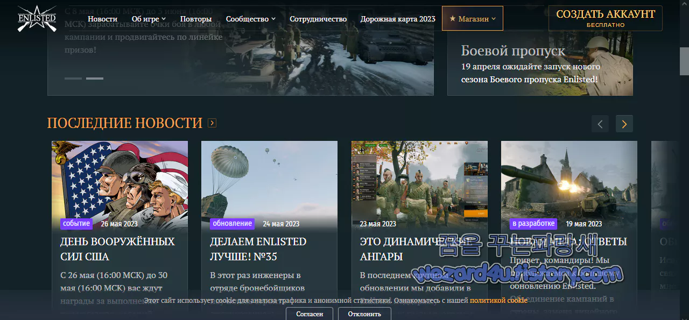689x320 pixels.
Task: Expand the Сообщество dropdown menu
Action: click(251, 19)
